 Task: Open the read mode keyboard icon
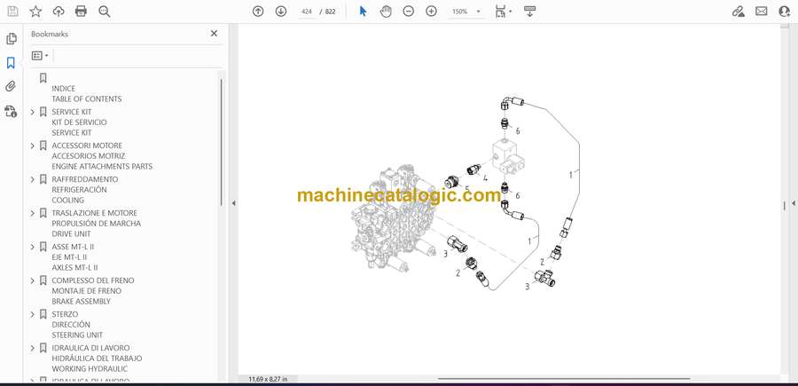point(530,12)
